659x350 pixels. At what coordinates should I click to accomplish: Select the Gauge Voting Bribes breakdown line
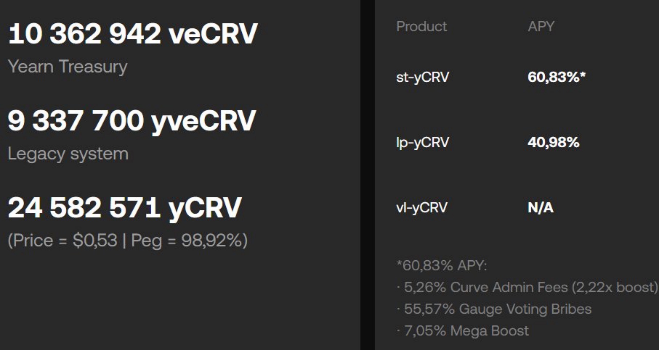click(x=494, y=309)
